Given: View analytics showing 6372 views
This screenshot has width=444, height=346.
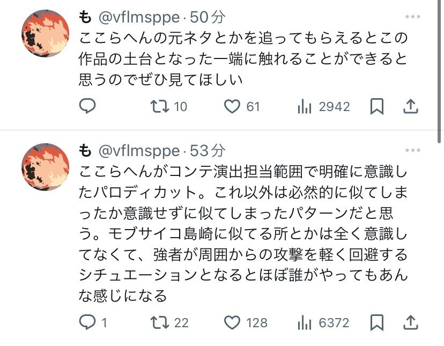Looking at the screenshot, I should [305, 322].
